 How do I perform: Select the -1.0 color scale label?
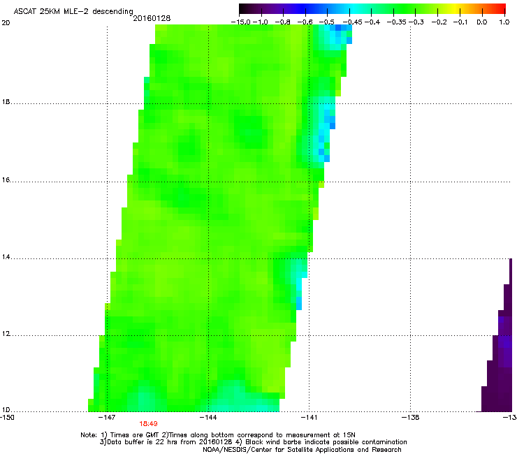pos(261,22)
